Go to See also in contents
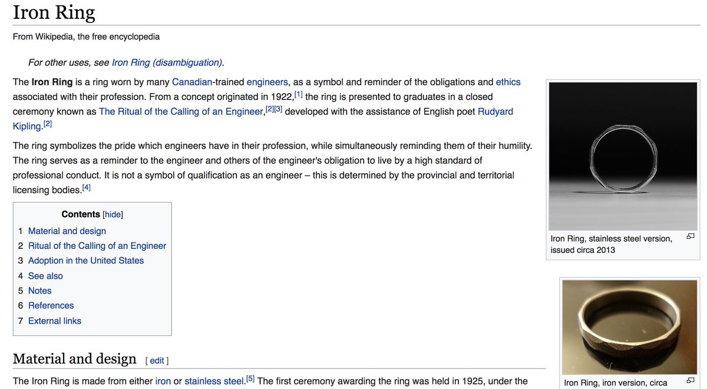 click(x=45, y=276)
